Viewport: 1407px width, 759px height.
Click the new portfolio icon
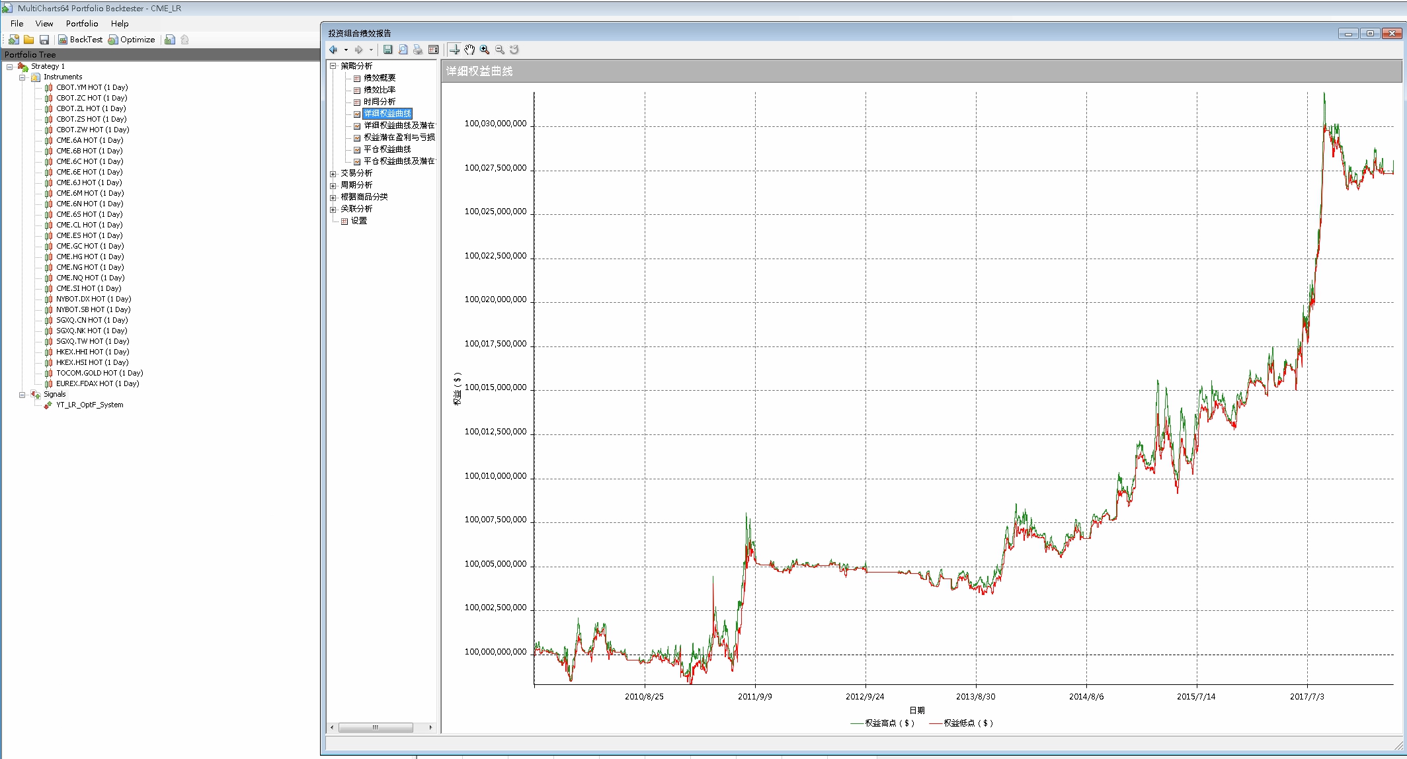pos(13,40)
